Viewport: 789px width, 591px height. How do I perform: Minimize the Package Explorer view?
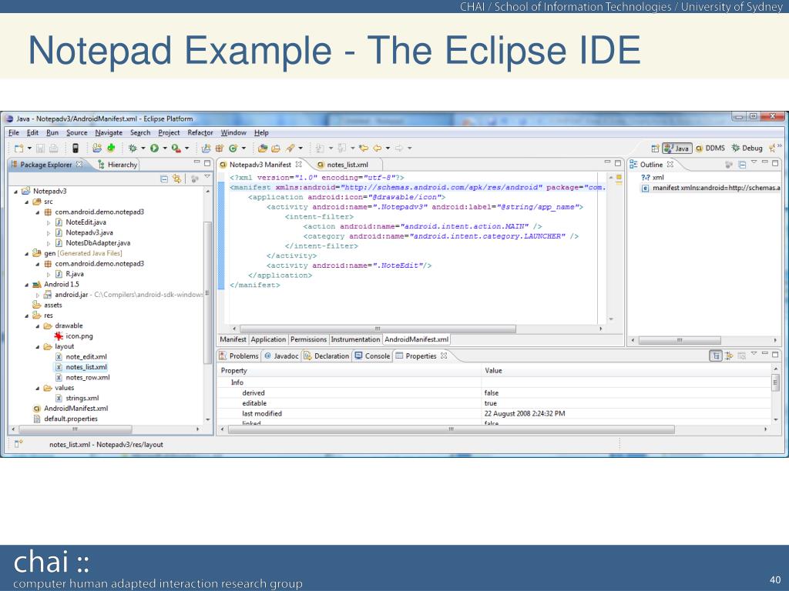pos(197,163)
